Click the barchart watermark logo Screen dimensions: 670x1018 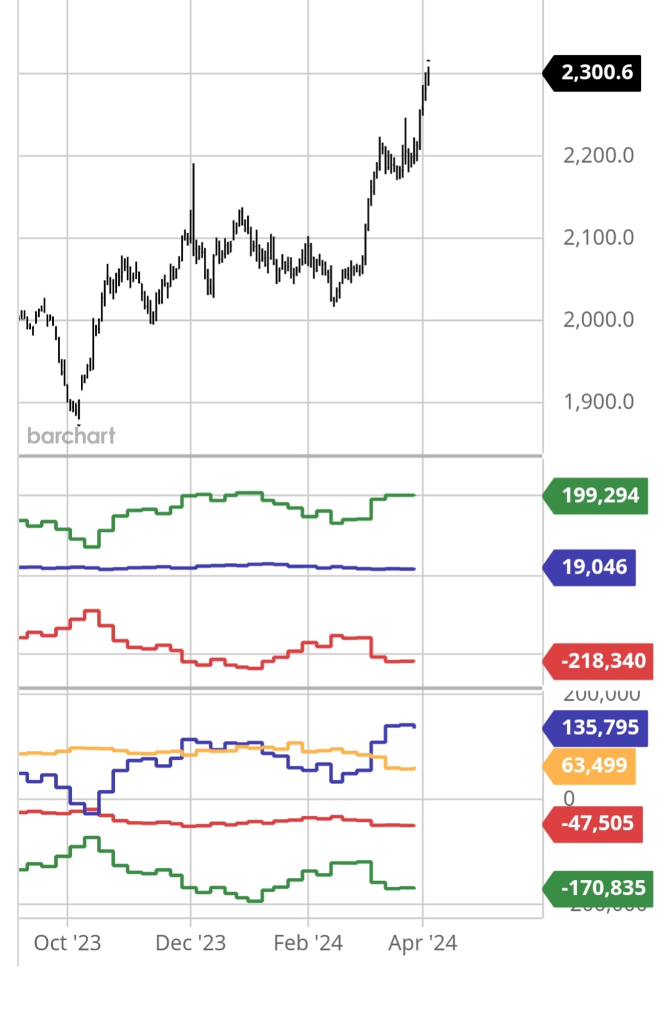pyautogui.click(x=71, y=435)
